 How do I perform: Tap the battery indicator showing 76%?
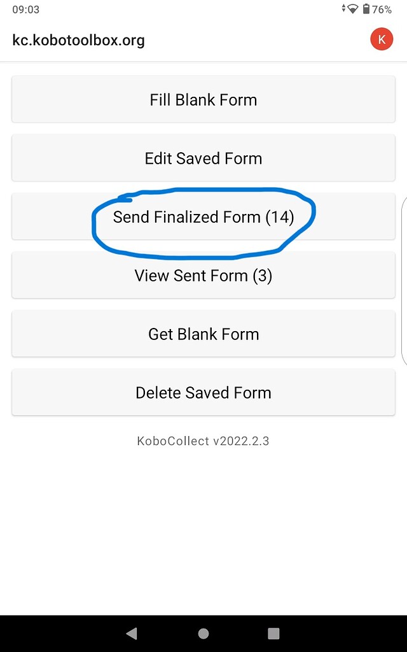(x=368, y=9)
